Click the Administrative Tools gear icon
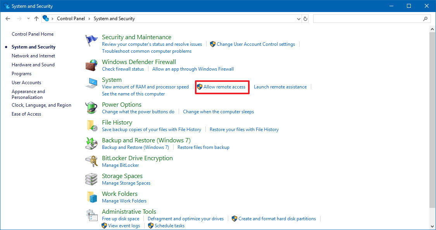Screen dimensions: 436x230 91,215
